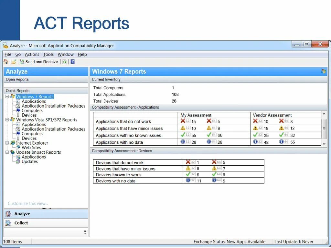Viewport: 331px width, 248px height.
Task: Collapse the Windows Vista SP1/SP2 Reports node
Action: coord(7,120)
